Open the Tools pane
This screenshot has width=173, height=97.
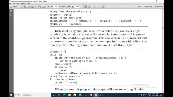139,7
